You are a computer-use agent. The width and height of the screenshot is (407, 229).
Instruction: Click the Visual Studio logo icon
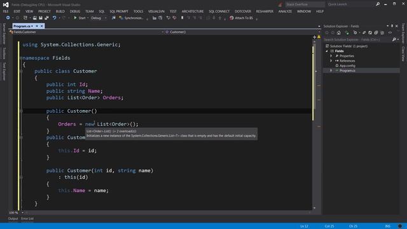tap(6, 4)
